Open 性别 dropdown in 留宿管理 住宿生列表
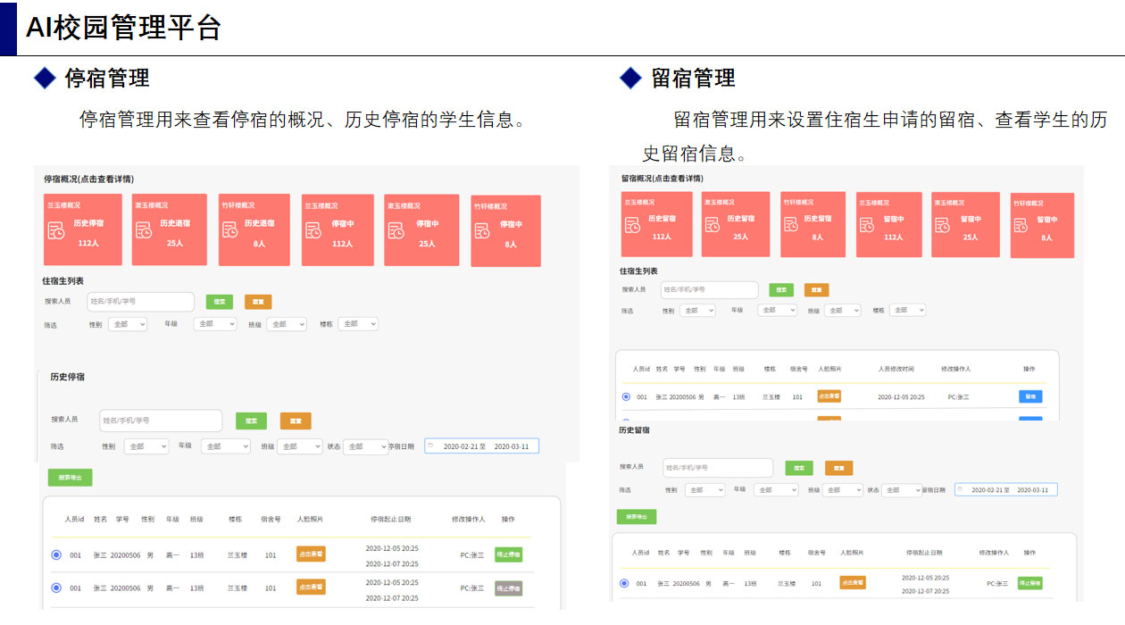 coord(697,311)
